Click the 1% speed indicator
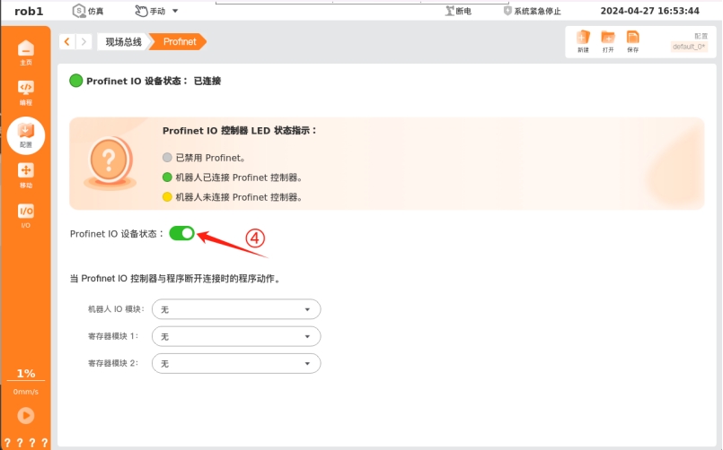Viewport: 723px width, 450px height. point(26,373)
